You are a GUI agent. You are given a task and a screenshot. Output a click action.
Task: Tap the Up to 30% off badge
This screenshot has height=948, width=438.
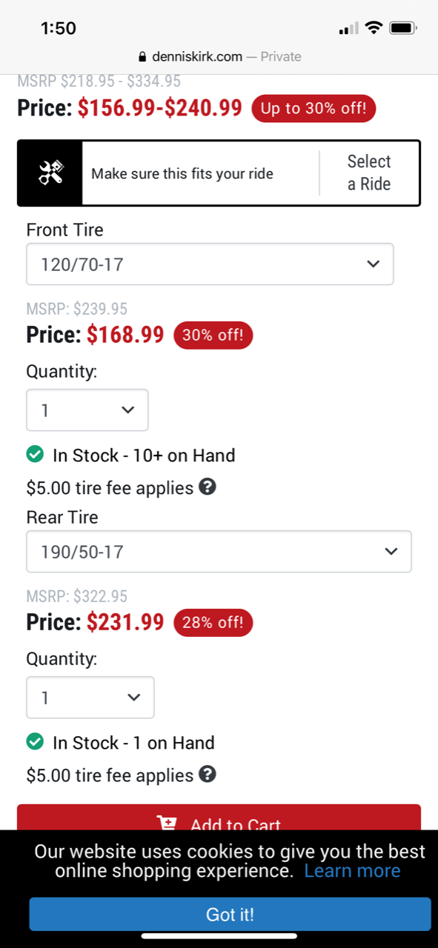tap(313, 109)
